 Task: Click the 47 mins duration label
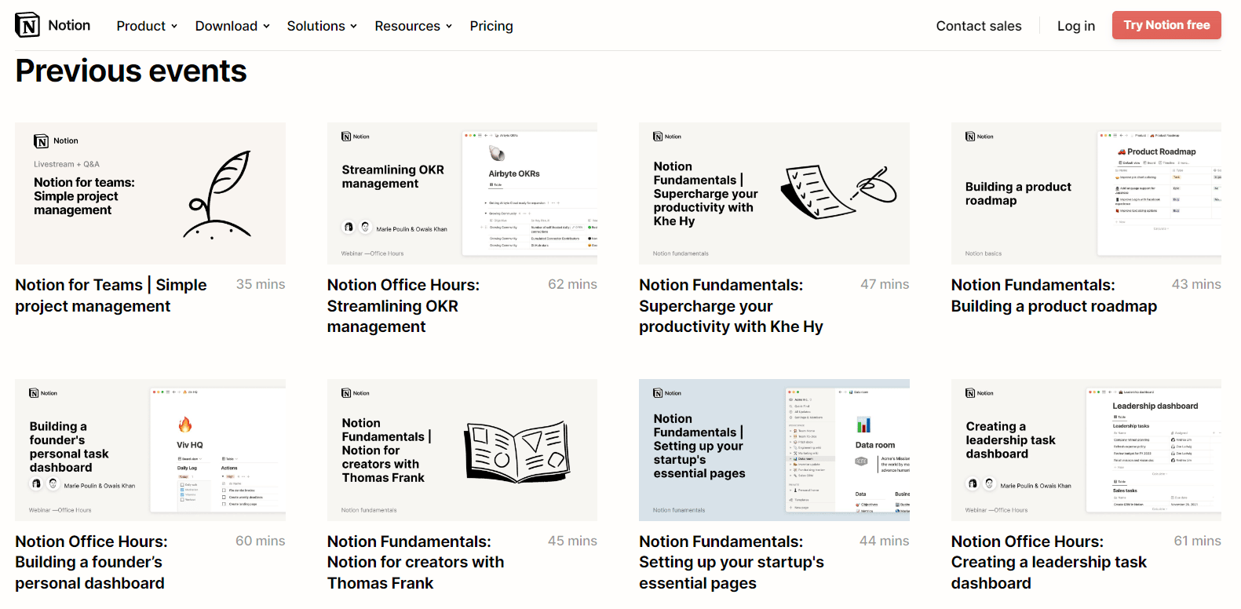tap(885, 284)
